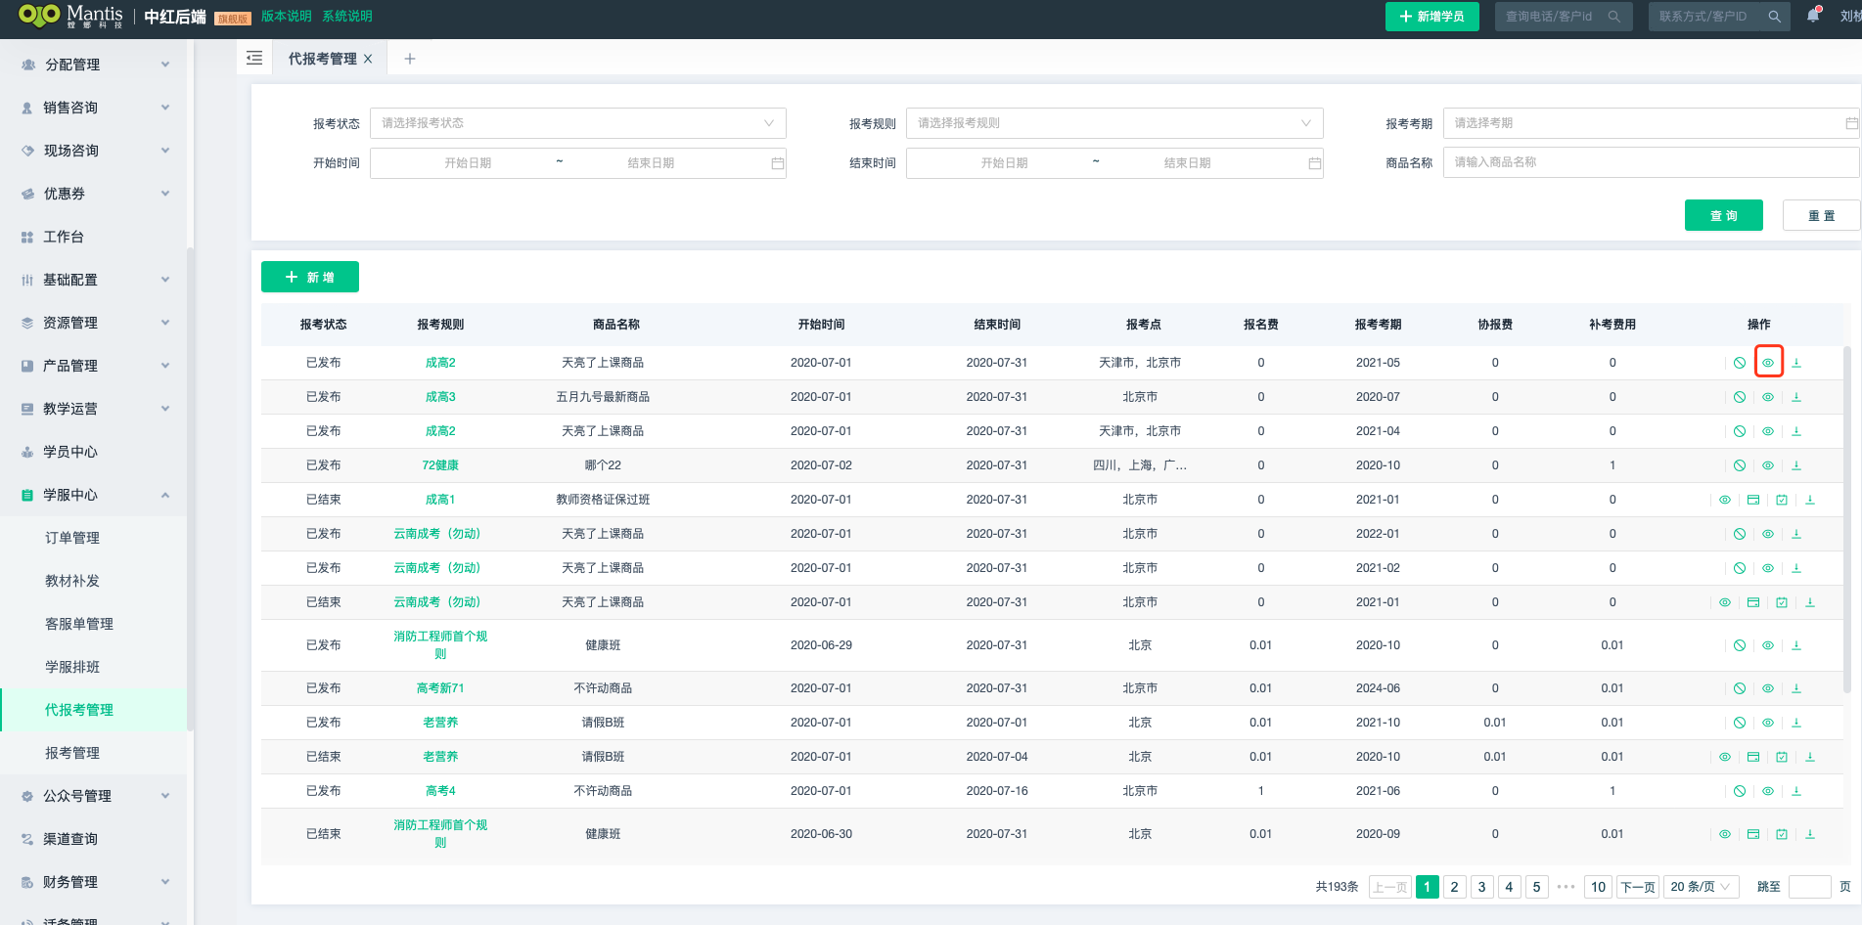
Task: Open the 报考考期 picker
Action: (x=1652, y=123)
